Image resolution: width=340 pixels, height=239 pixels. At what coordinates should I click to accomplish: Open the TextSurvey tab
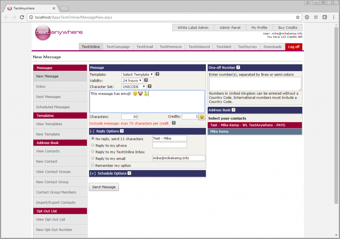point(247,47)
